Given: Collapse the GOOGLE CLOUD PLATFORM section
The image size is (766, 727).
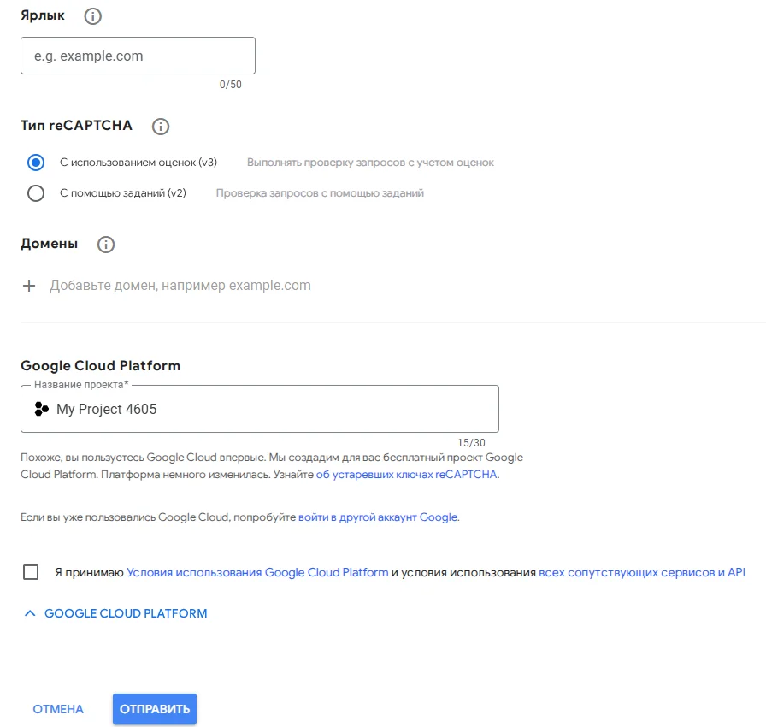Looking at the screenshot, I should [115, 613].
